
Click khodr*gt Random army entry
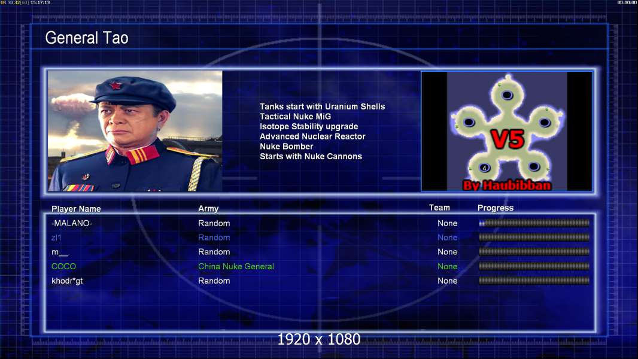pyautogui.click(x=214, y=281)
